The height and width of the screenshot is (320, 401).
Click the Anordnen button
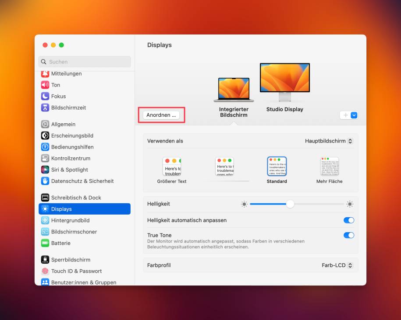pyautogui.click(x=161, y=116)
